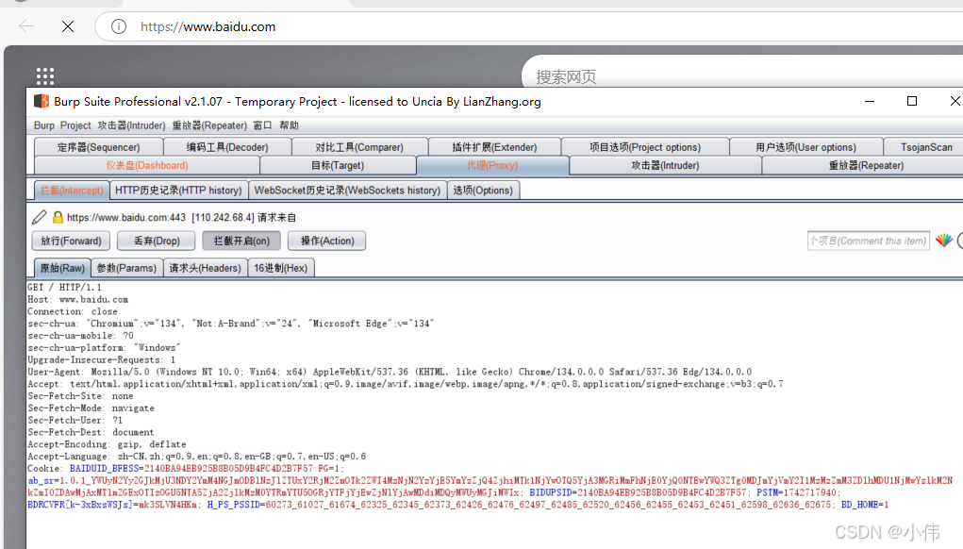The image size is (963, 549).
Task: Switch to the Target tab
Action: pyautogui.click(x=338, y=165)
